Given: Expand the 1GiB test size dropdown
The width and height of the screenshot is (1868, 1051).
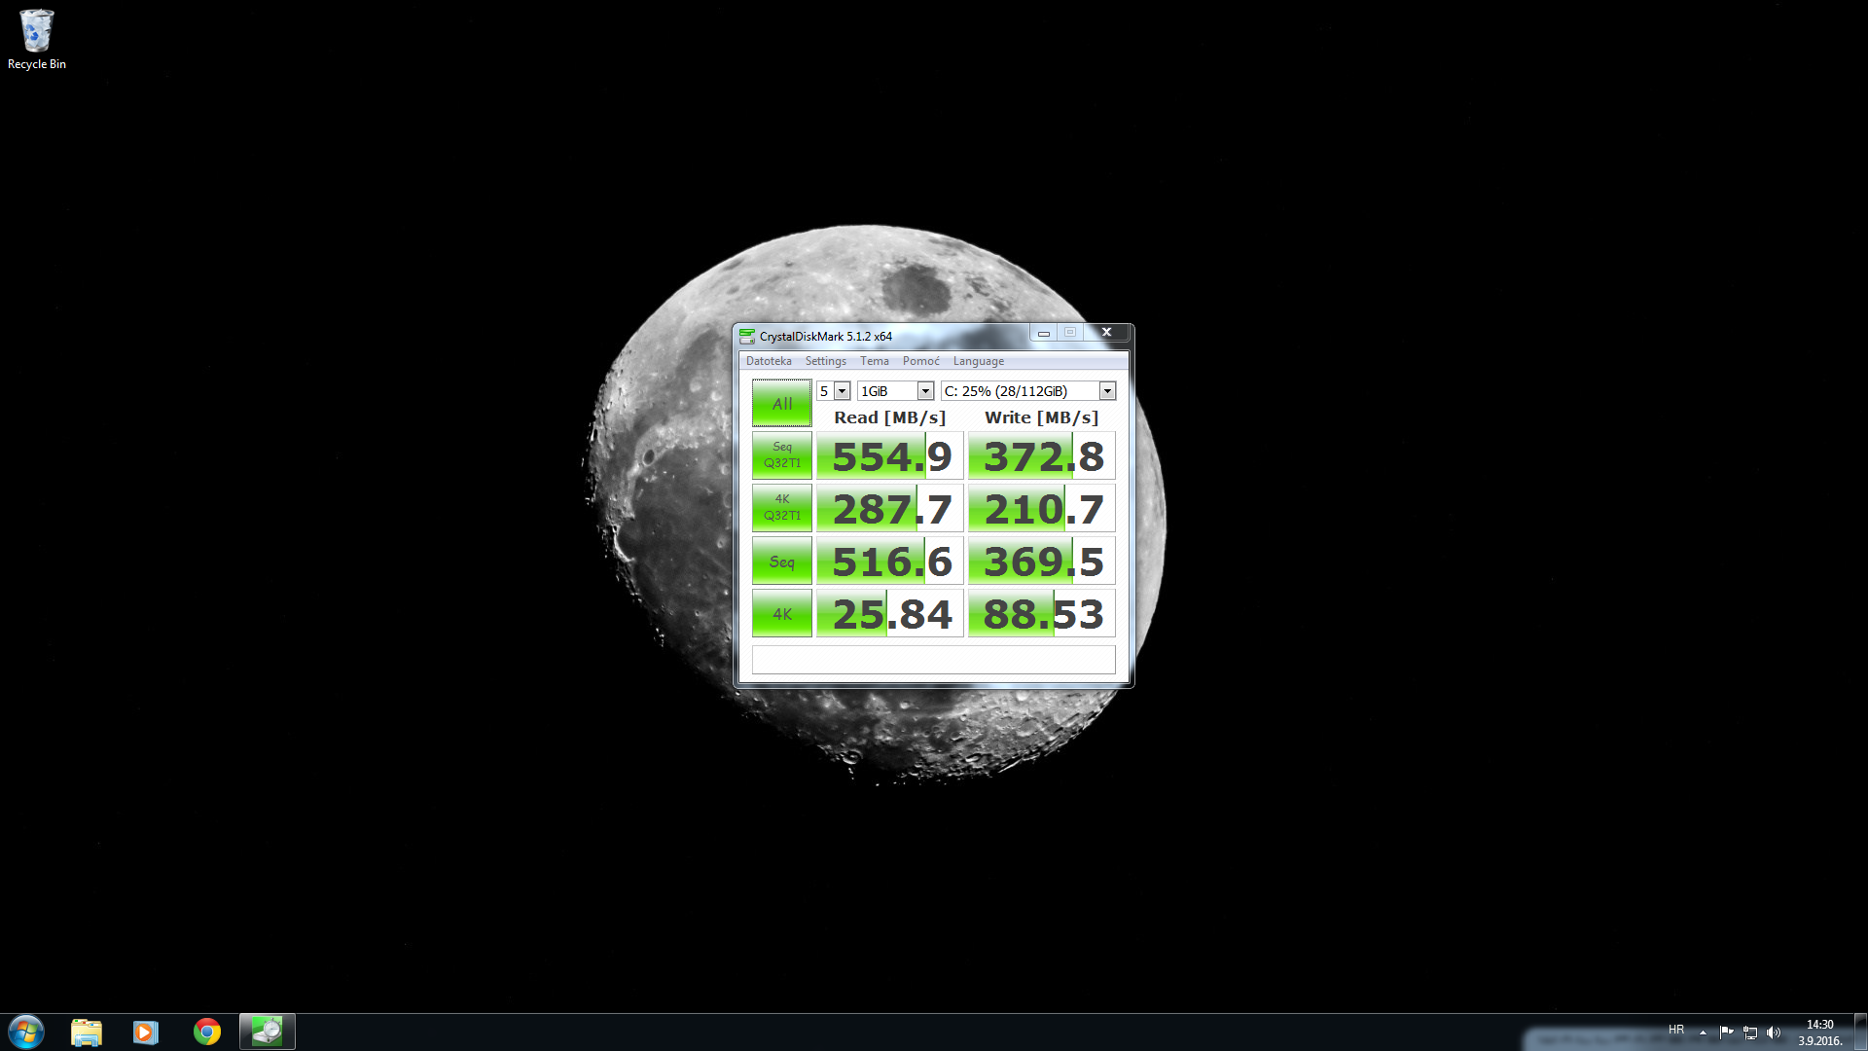Looking at the screenshot, I should pos(925,391).
